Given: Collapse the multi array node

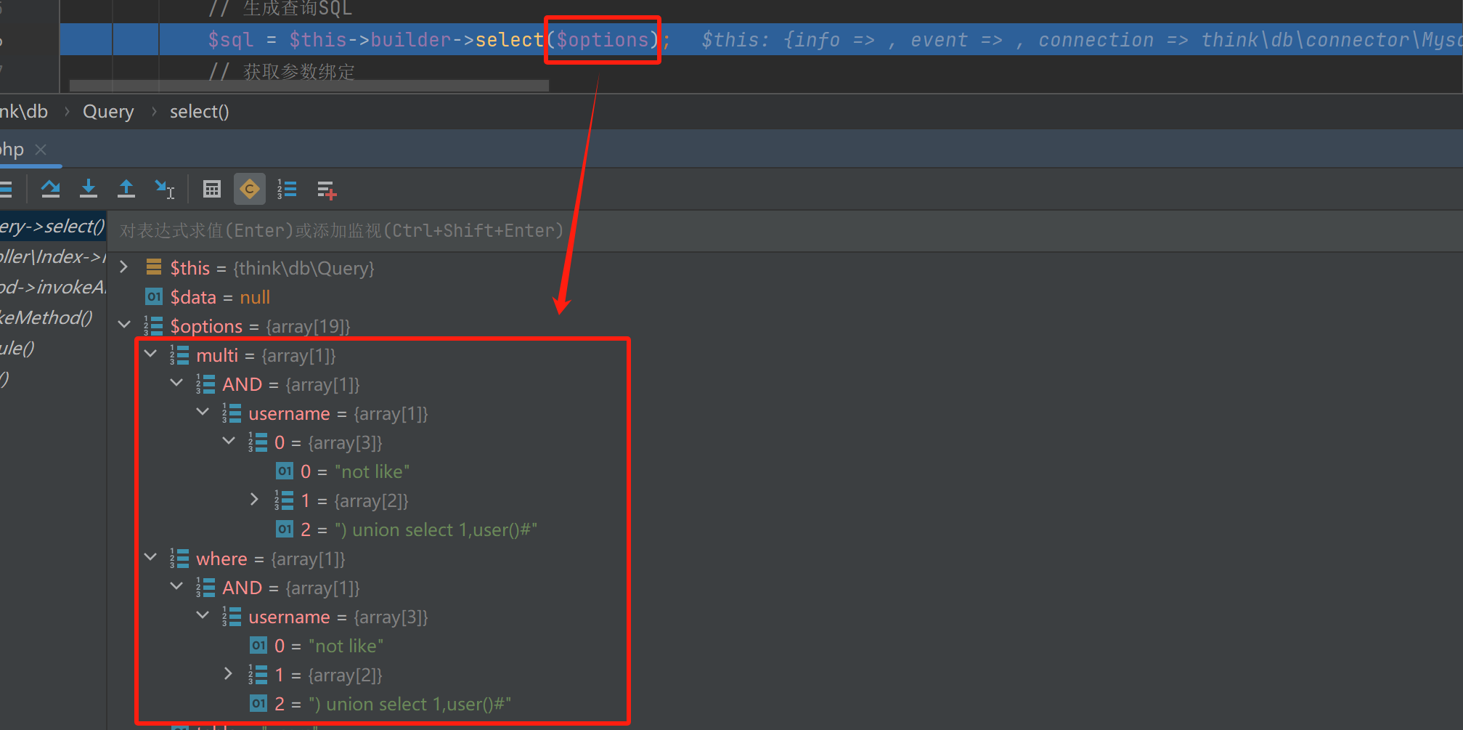Looking at the screenshot, I should (x=151, y=354).
